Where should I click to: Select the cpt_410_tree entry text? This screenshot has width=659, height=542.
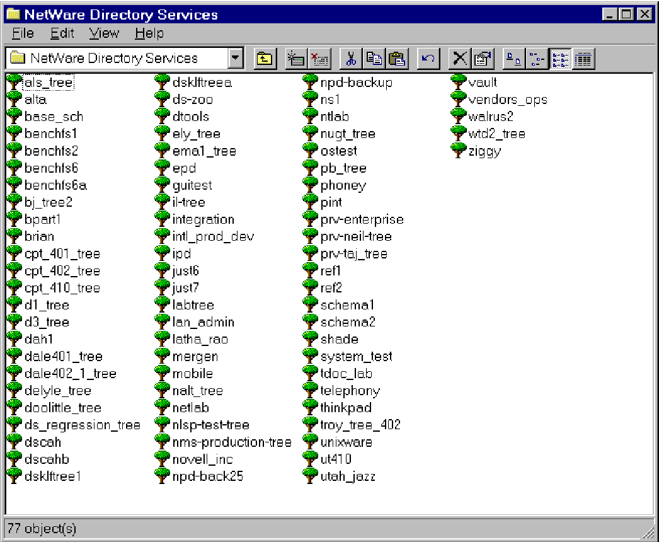tap(62, 288)
